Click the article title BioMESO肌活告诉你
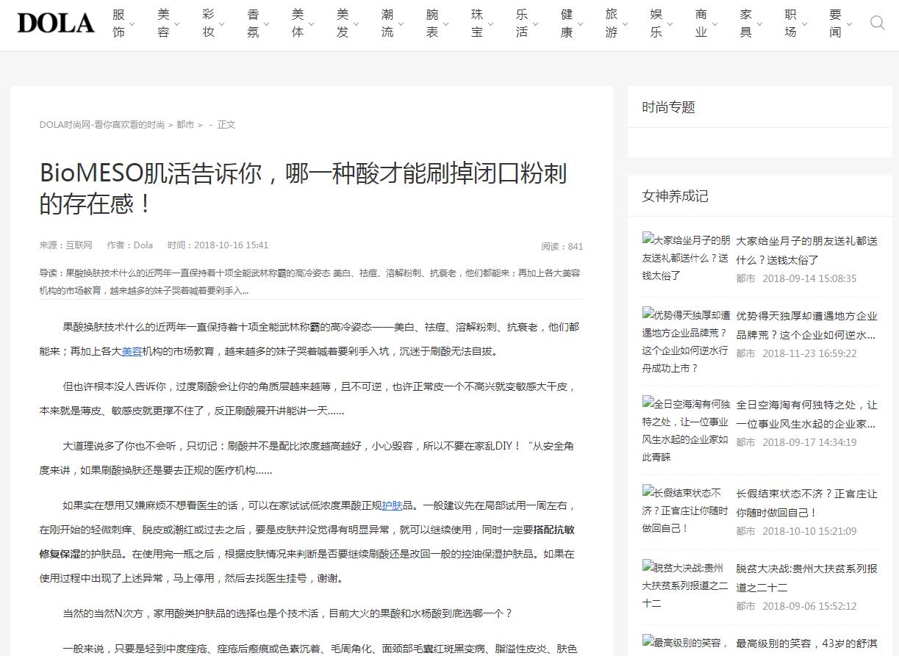Screen dimensions: 899x656 tap(304, 188)
